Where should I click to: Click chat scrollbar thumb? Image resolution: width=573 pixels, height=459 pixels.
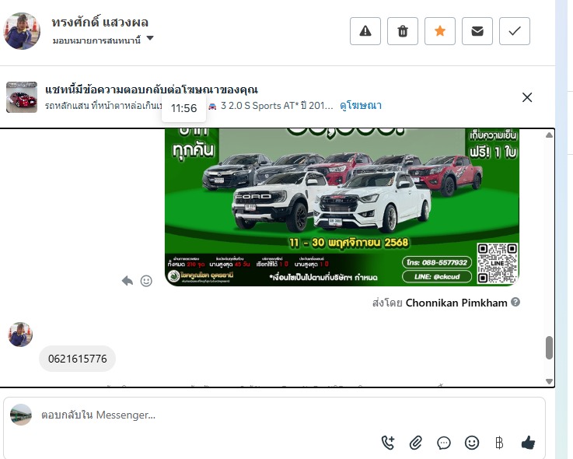(x=549, y=348)
